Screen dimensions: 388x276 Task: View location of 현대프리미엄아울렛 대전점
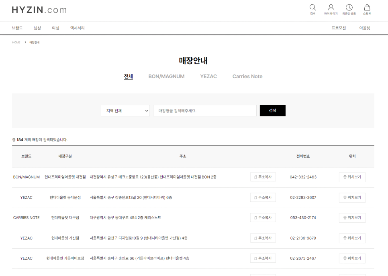[352, 177]
